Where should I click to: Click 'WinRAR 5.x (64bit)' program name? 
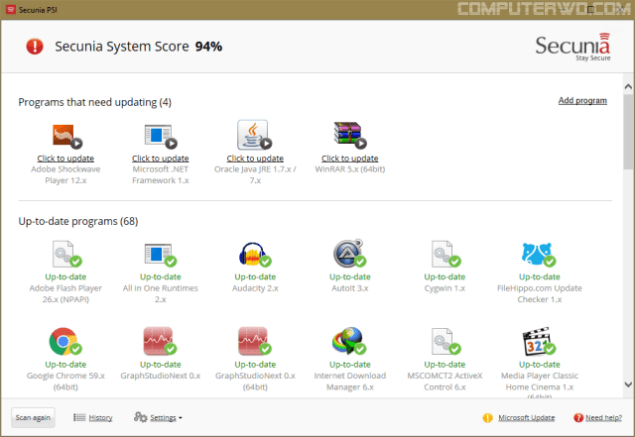350,169
